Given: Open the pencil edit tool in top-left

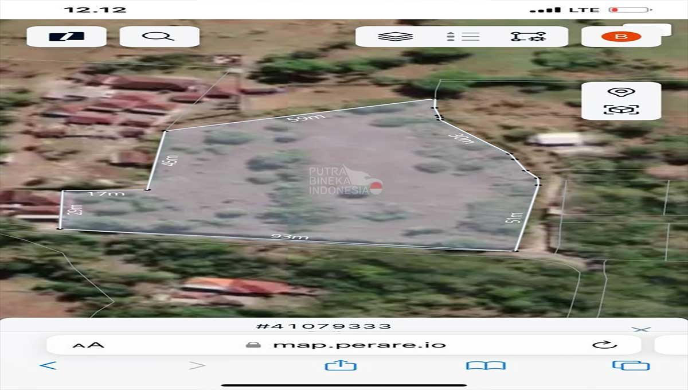Looking at the screenshot, I should point(67,37).
